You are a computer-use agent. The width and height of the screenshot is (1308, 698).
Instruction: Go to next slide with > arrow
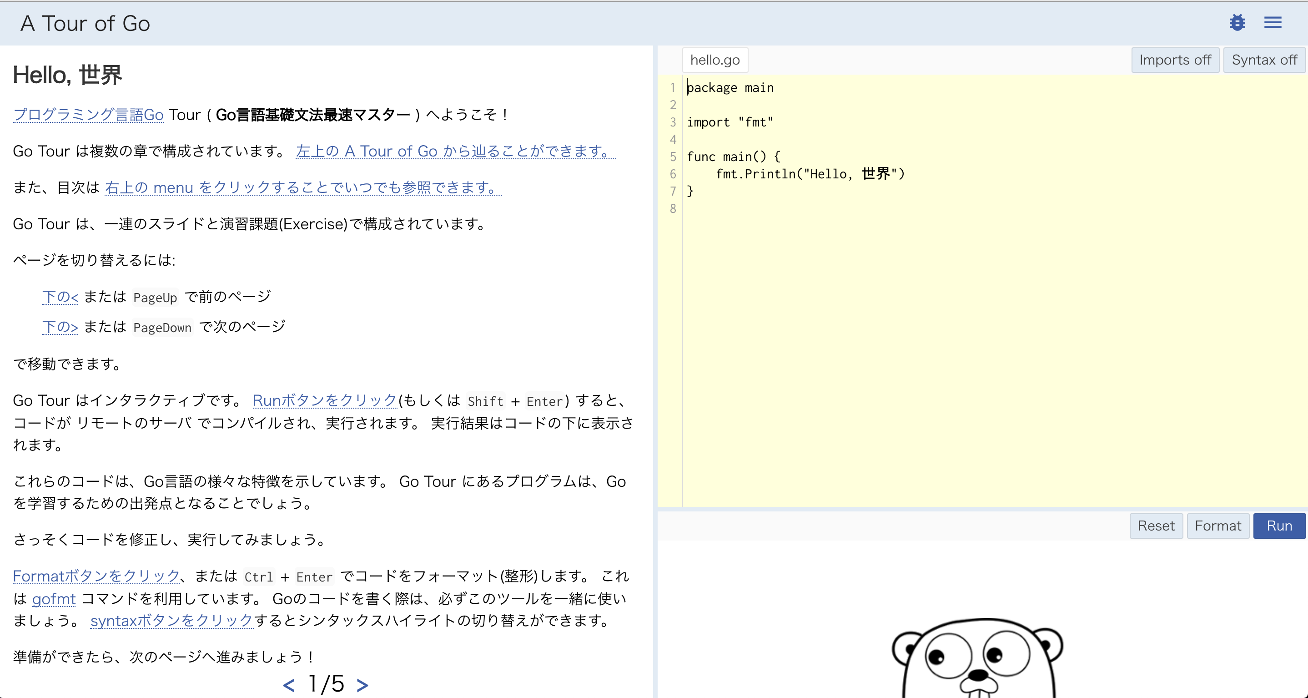(x=362, y=684)
